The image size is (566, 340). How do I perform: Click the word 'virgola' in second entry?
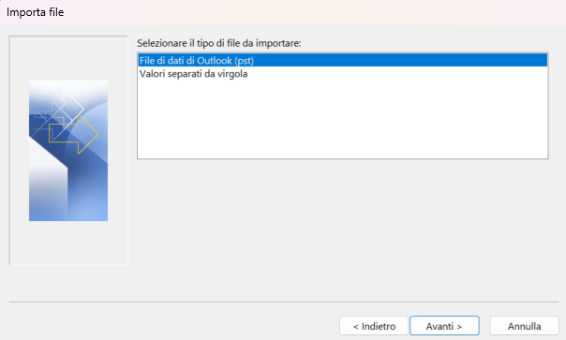(232, 74)
